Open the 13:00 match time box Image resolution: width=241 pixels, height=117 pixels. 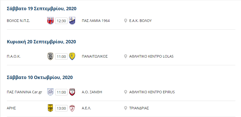pyautogui.click(x=61, y=108)
